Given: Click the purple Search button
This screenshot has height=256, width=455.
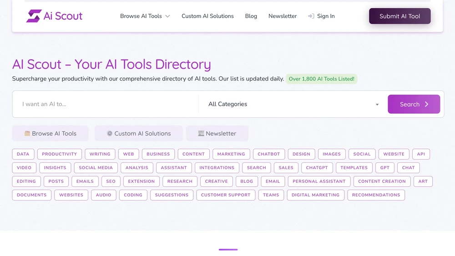Looking at the screenshot, I should [x=414, y=104].
